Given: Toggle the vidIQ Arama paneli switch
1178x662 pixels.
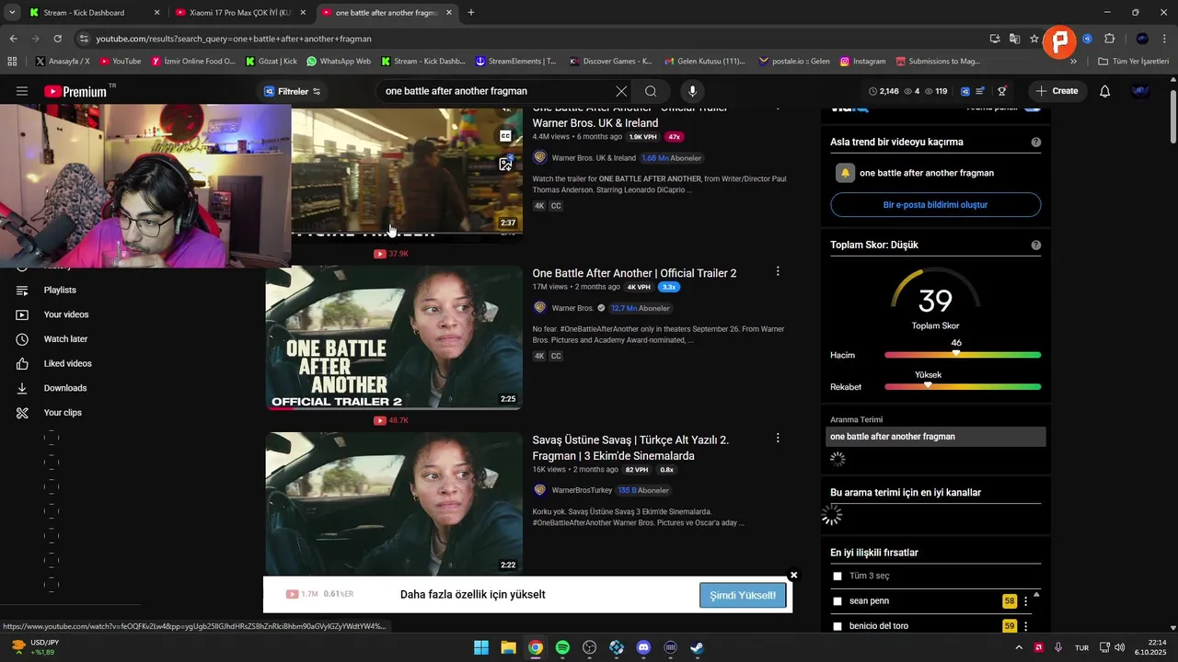Looking at the screenshot, I should (x=1033, y=108).
